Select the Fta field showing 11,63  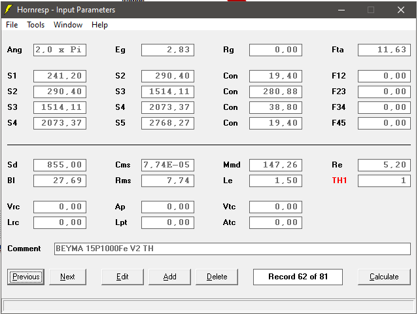[384, 50]
